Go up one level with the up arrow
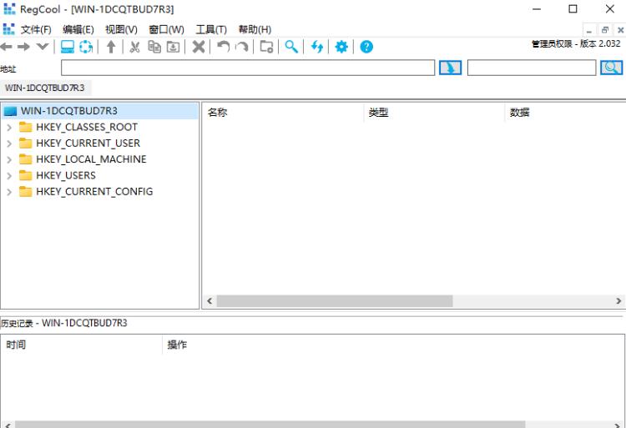Viewport: 626px width, 428px height. pos(111,47)
